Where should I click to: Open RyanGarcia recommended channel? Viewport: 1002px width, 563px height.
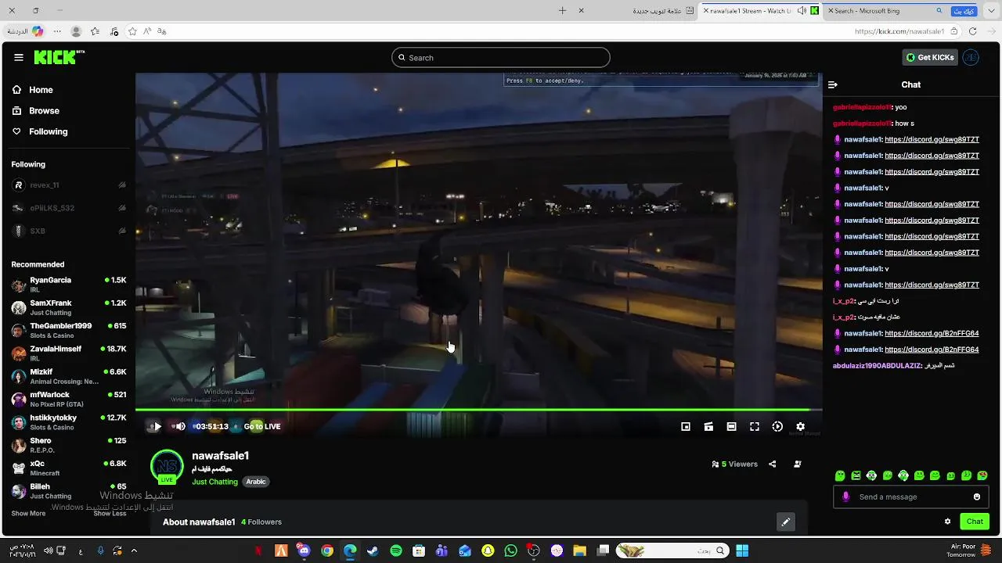click(x=69, y=284)
